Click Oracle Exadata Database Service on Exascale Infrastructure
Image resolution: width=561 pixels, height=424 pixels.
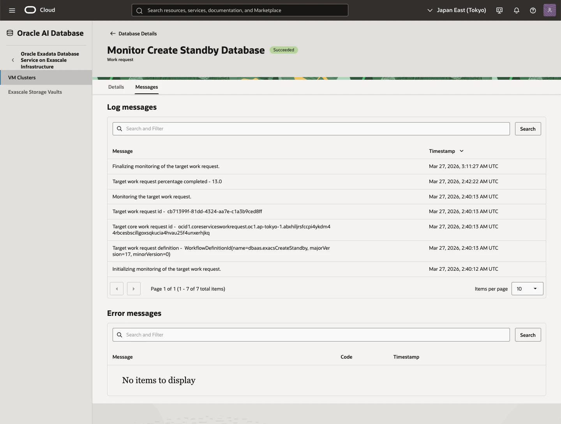[50, 60]
